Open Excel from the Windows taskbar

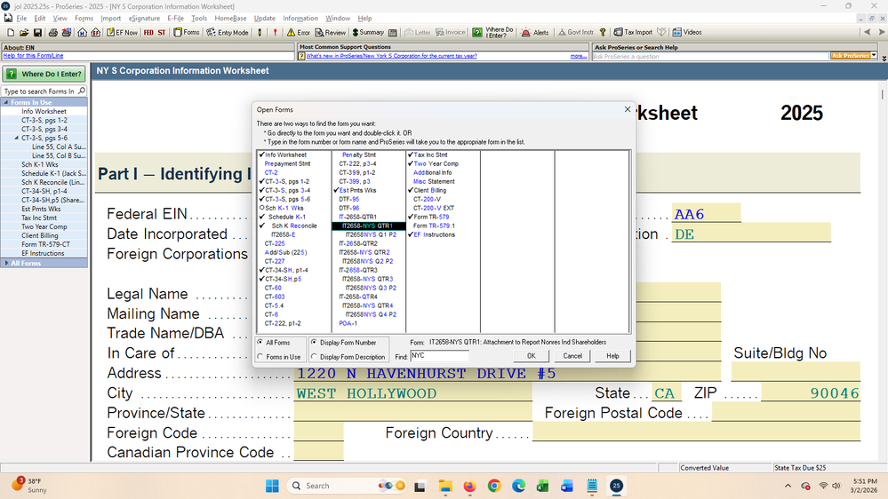[x=542, y=486]
